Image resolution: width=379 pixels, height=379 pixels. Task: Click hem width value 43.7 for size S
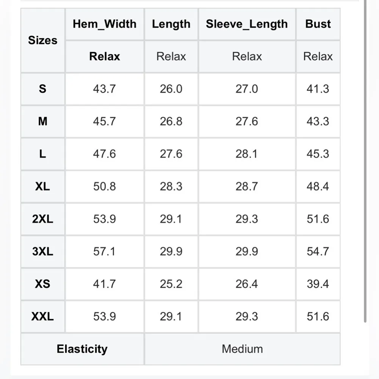tap(104, 89)
